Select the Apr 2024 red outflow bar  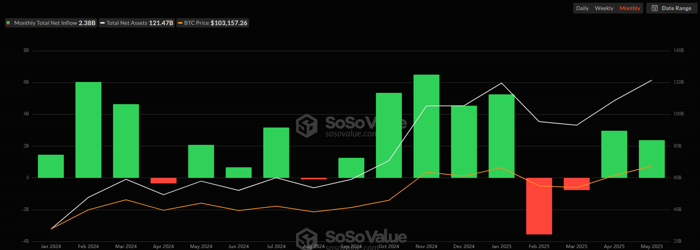(163, 181)
